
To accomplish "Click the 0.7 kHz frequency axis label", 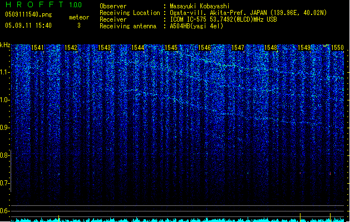I will pyautogui.click(x=5, y=183).
